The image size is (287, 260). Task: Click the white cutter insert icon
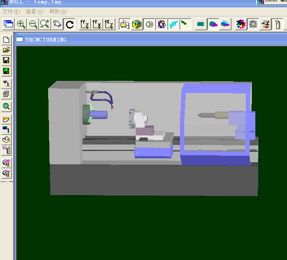pos(277,24)
